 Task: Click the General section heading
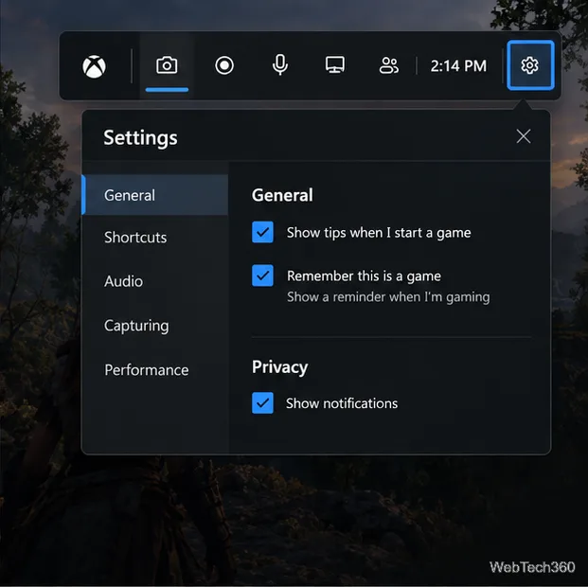(282, 195)
